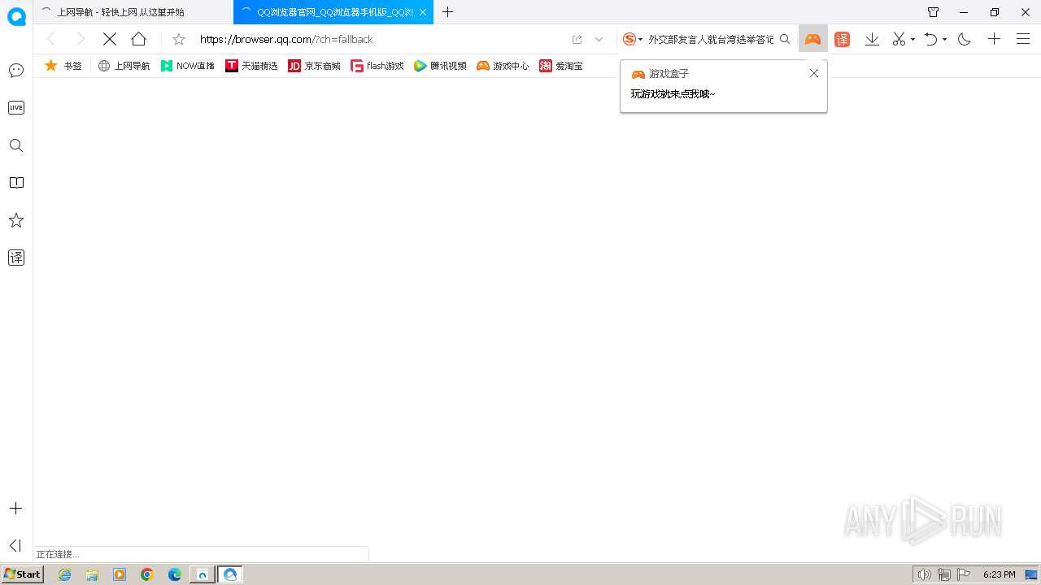Open the reading book sidebar icon
Screen dimensions: 1041x585
tap(16, 183)
